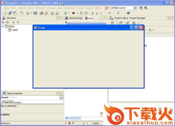Click the View Form toolbar icon
Image resolution: width=175 pixels, height=126 pixels.
(x=15, y=13)
